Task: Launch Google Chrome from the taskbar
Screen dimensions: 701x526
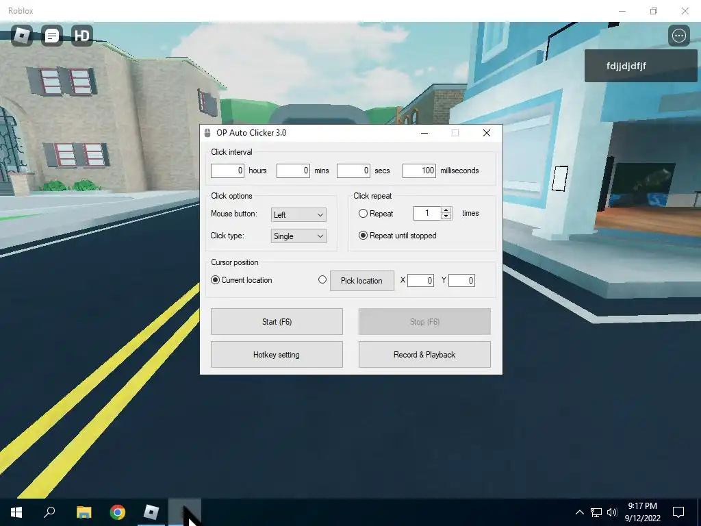Action: [x=118, y=512]
